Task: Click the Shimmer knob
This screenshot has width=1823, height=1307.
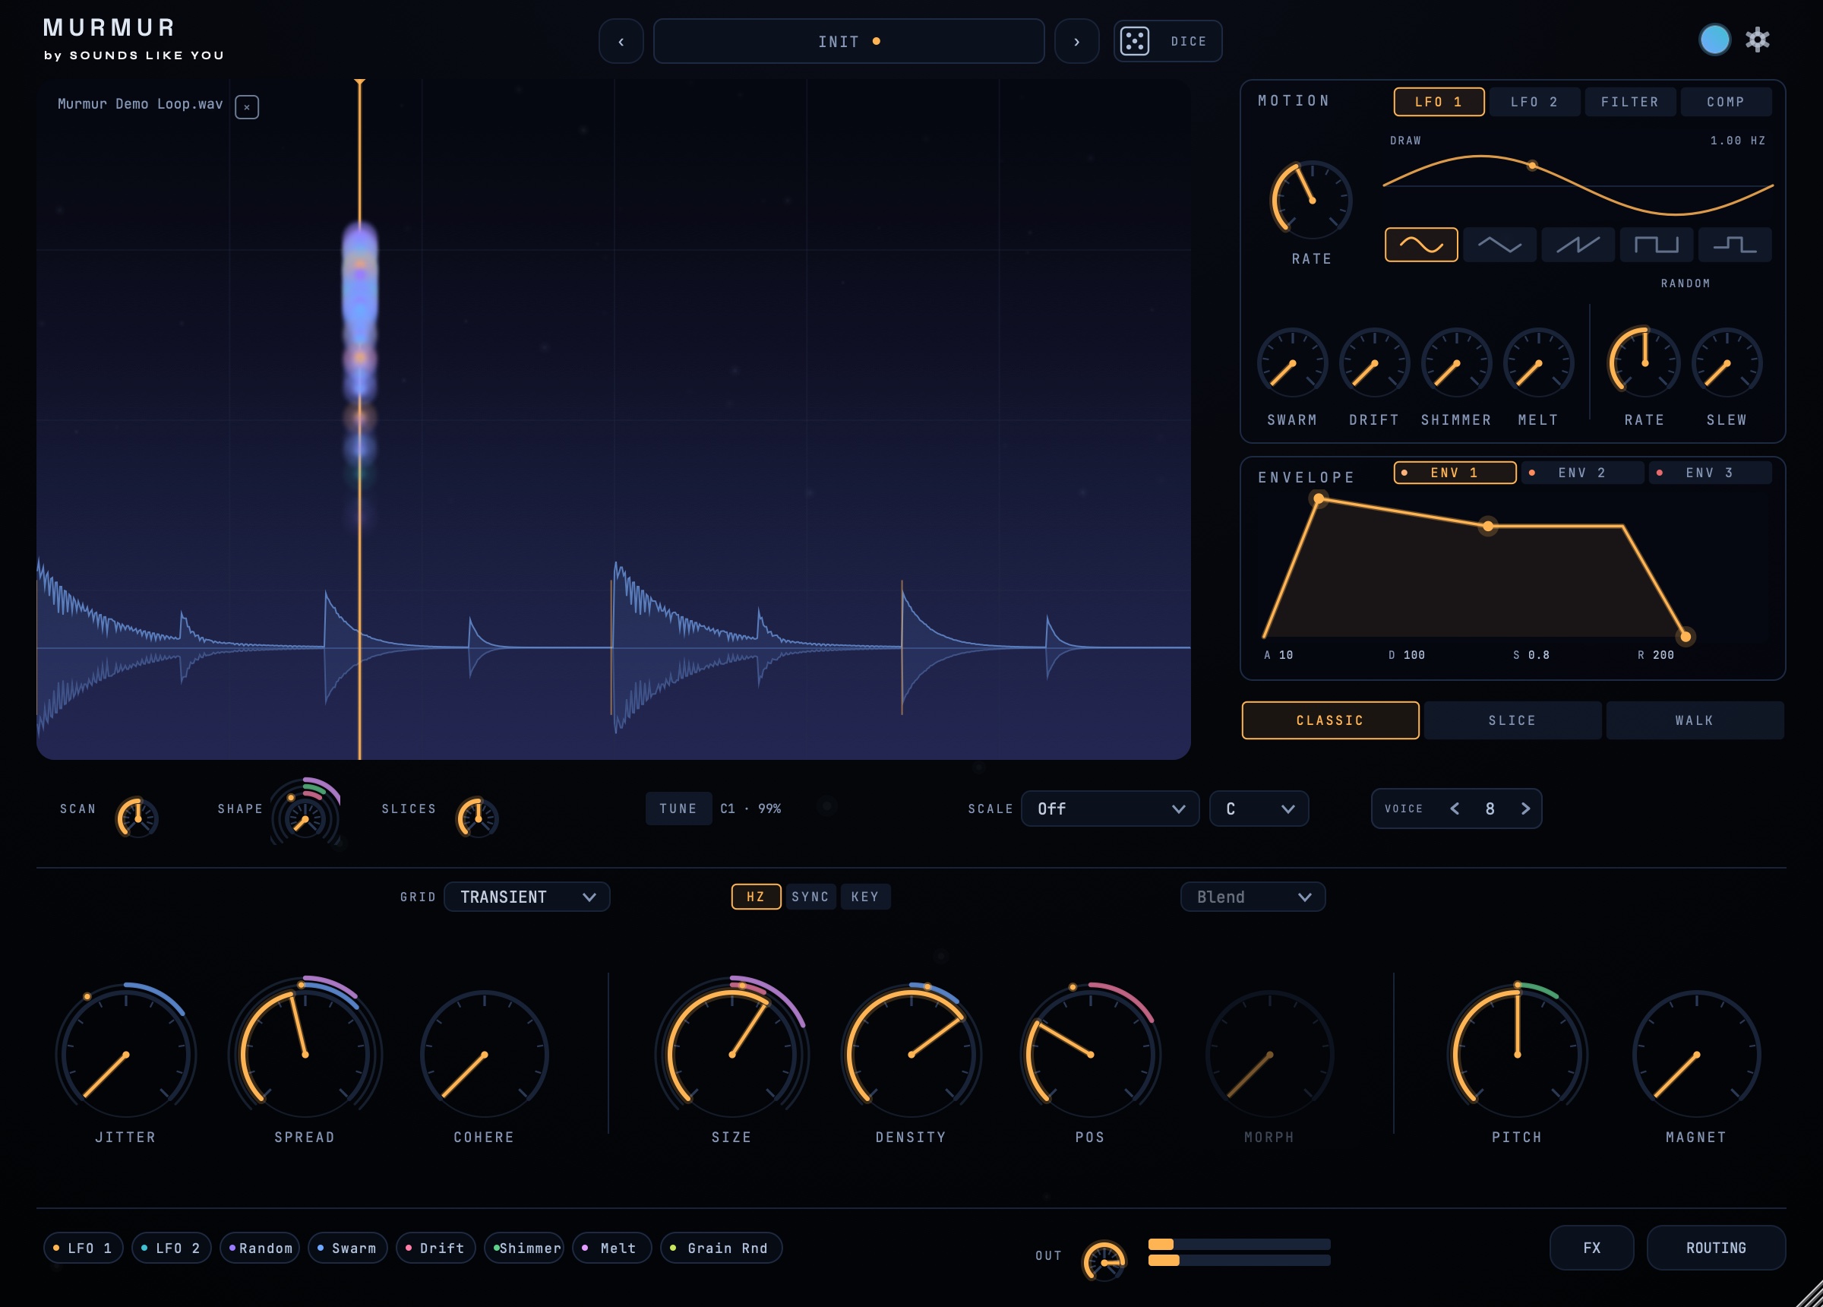Action: (x=1455, y=363)
